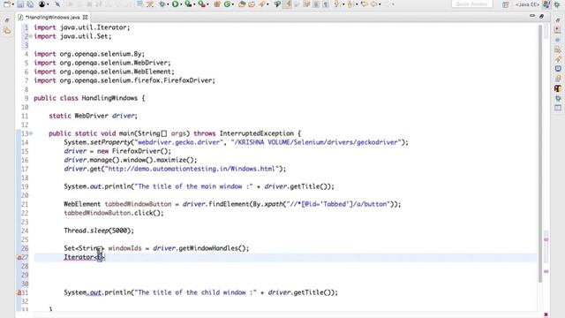
Task: Click the error marker on line 31
Action: pos(19,292)
